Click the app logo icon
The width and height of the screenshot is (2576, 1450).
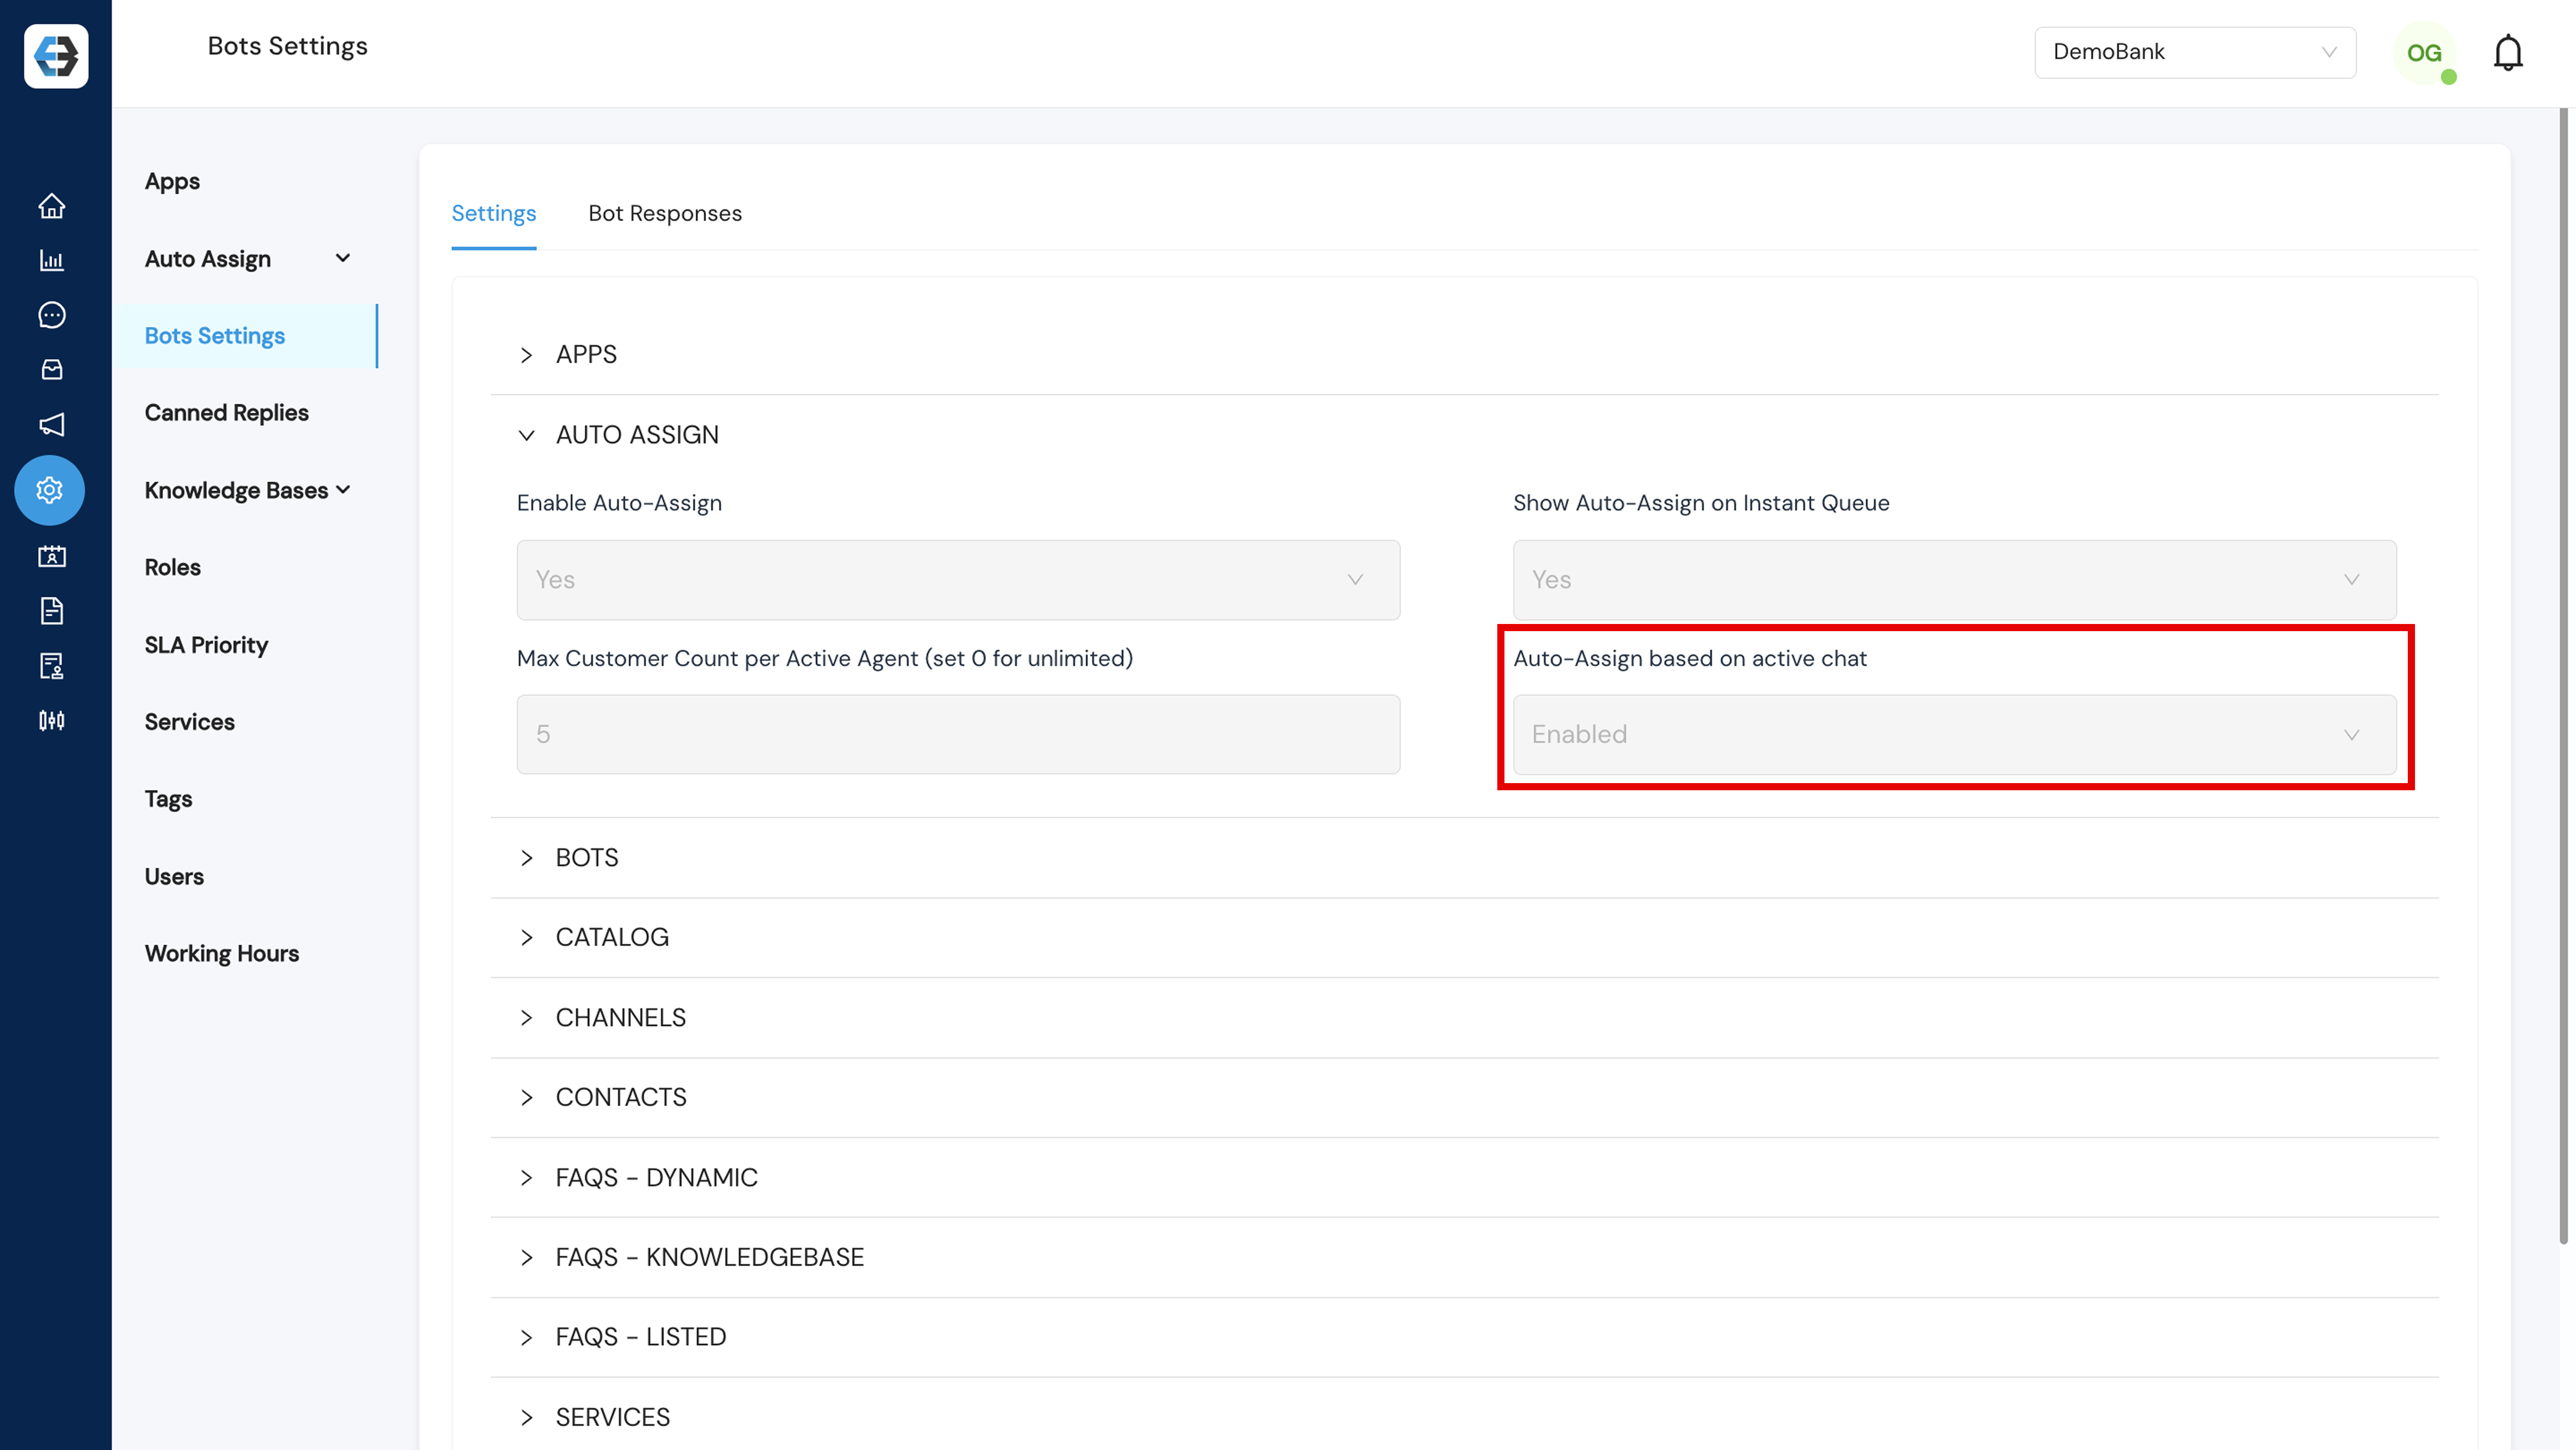[x=56, y=56]
